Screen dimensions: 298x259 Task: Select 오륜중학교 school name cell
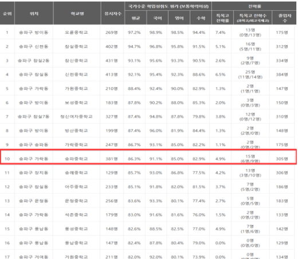click(x=76, y=32)
